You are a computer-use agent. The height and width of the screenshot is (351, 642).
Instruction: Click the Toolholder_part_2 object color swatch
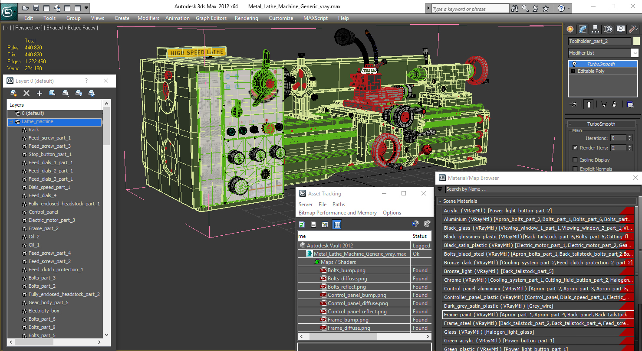[636, 41]
